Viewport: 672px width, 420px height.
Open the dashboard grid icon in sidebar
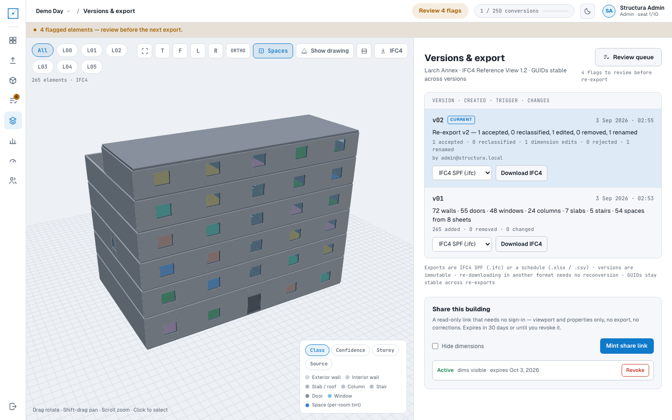click(13, 41)
